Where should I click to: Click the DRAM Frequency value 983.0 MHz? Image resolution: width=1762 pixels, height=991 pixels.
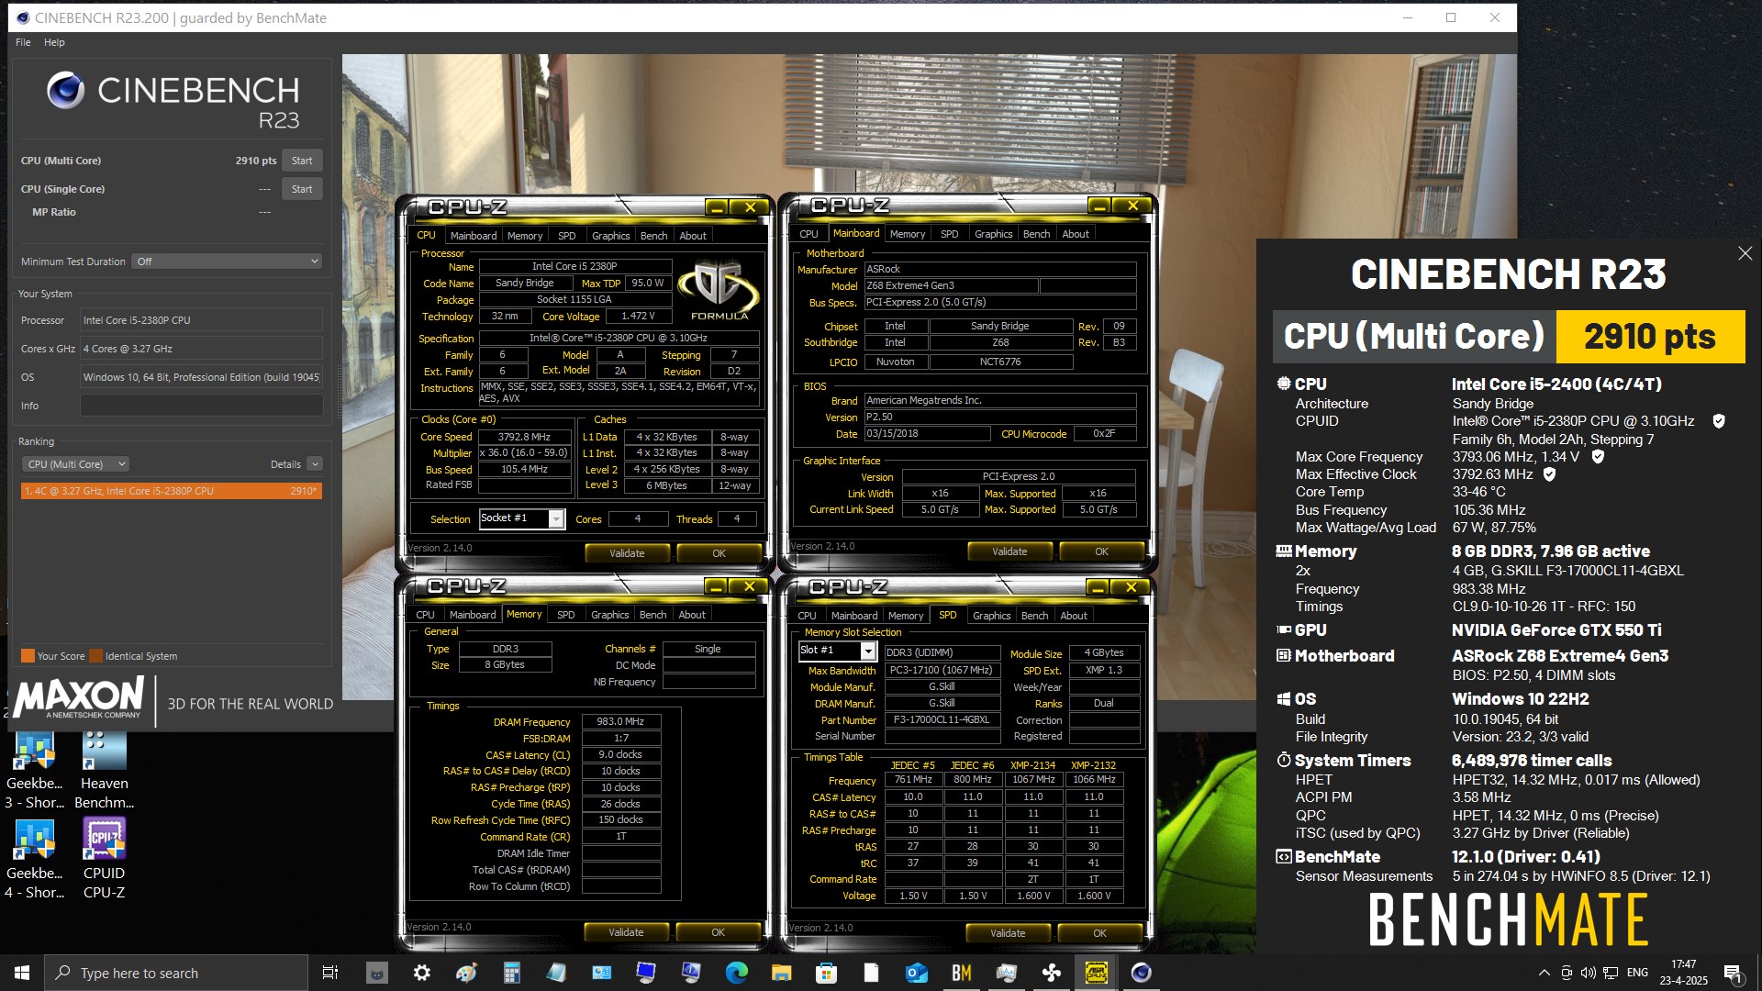pyautogui.click(x=620, y=722)
